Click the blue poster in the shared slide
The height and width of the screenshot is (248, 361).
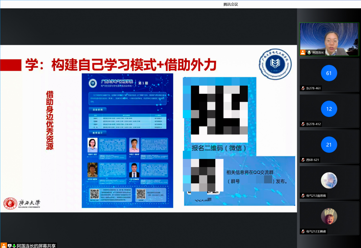coord(127,140)
